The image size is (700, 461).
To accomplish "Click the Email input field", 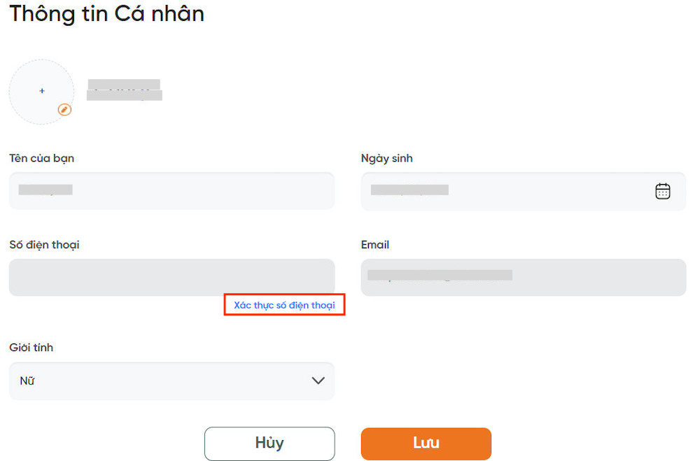I will click(x=523, y=277).
